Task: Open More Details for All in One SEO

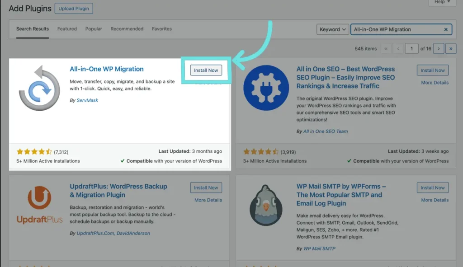Action: (435, 83)
